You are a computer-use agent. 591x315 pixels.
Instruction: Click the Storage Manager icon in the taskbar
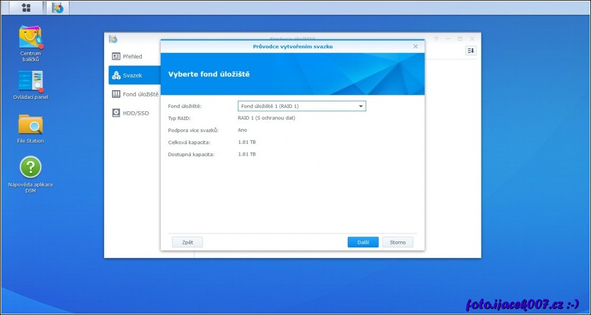coord(57,8)
